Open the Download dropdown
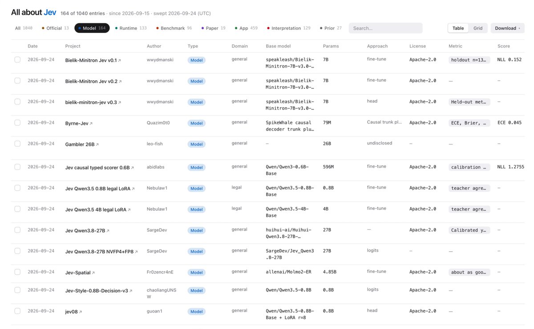 [x=507, y=28]
